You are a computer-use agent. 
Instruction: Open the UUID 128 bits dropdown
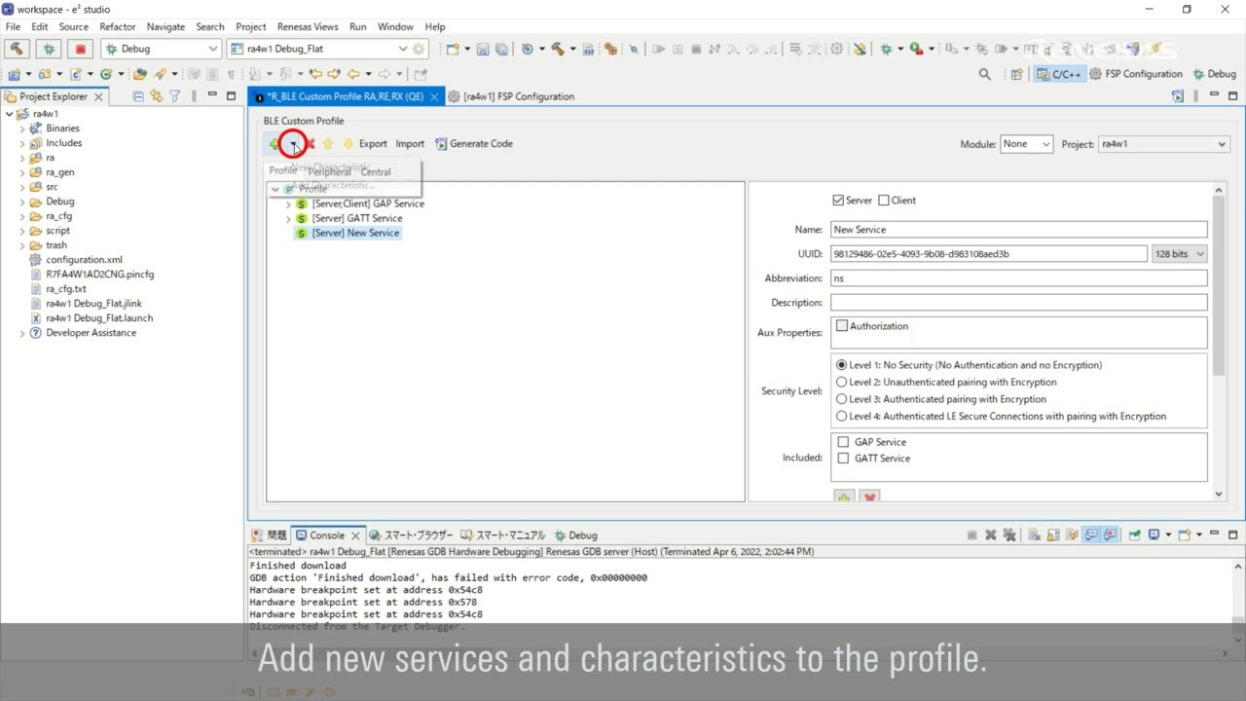coord(1179,254)
